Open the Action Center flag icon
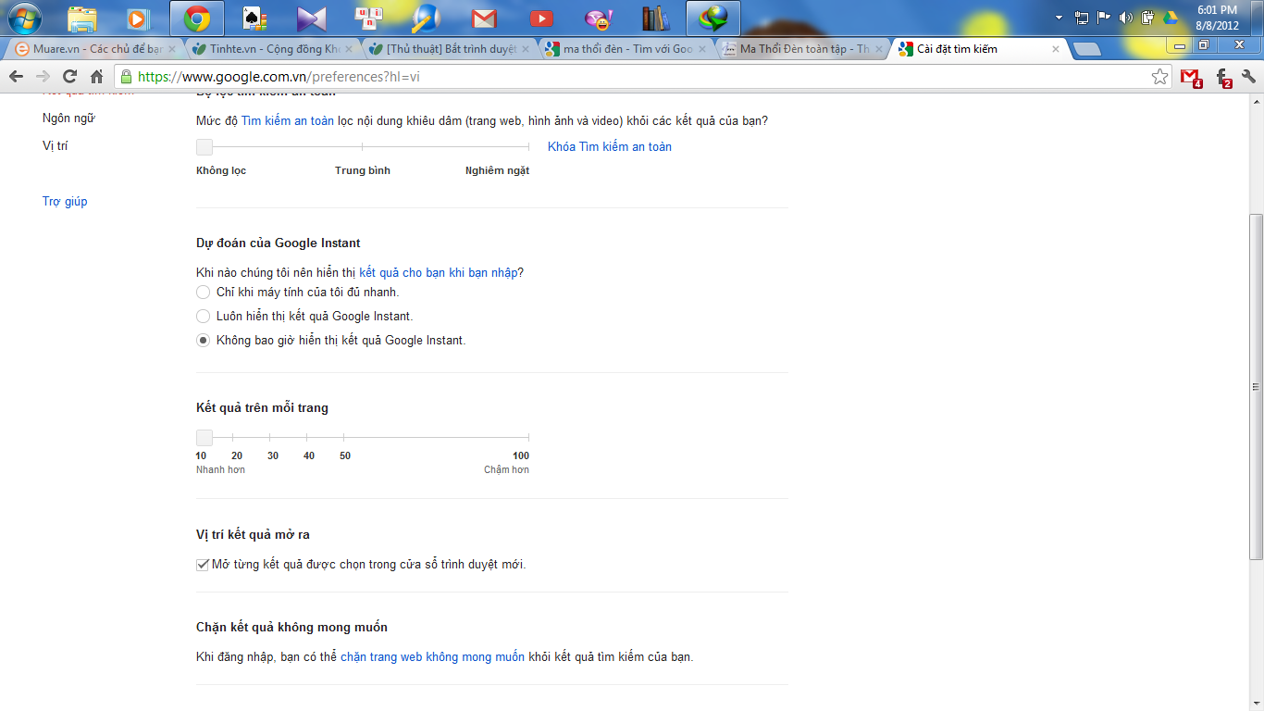1264x711 pixels. [1103, 18]
